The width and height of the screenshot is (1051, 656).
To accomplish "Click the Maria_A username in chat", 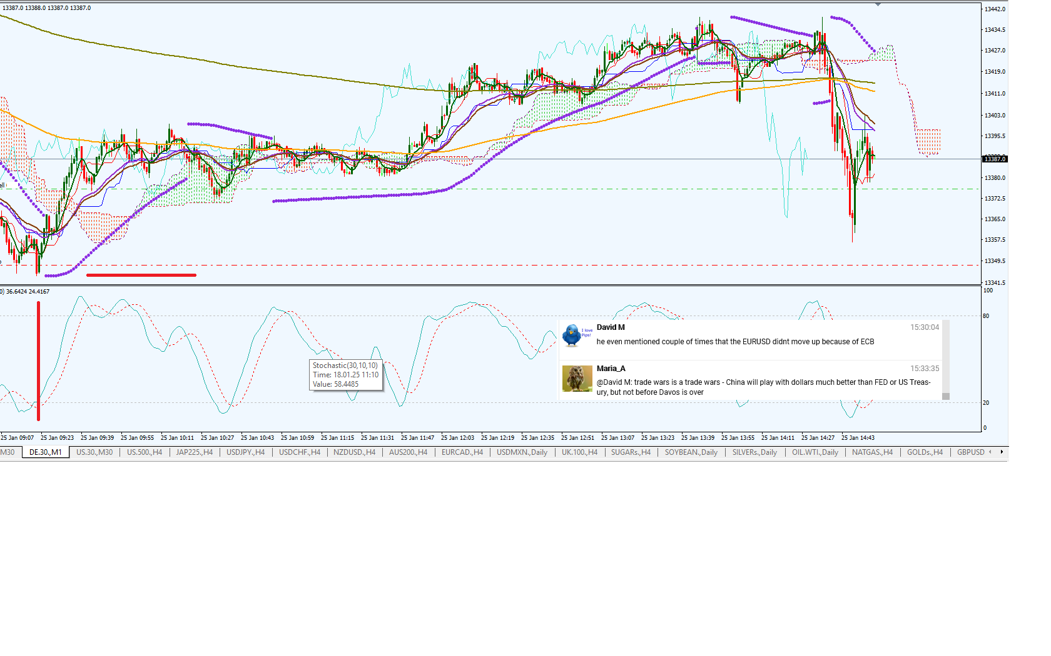I will [611, 369].
